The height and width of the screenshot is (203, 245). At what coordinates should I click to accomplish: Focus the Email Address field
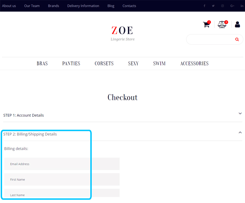(x=62, y=164)
